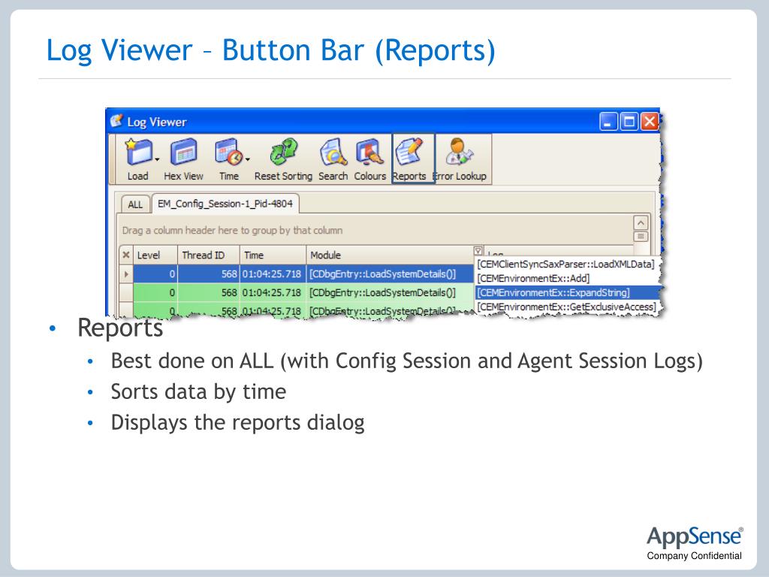The height and width of the screenshot is (577, 769).
Task: Sort by the Time column header
Action: tap(273, 255)
